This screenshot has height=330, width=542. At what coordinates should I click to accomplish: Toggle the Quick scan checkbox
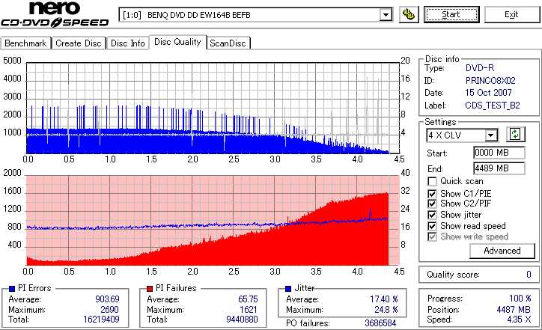(x=432, y=181)
